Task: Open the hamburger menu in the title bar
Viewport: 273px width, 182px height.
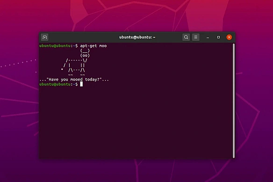Action: [196, 37]
